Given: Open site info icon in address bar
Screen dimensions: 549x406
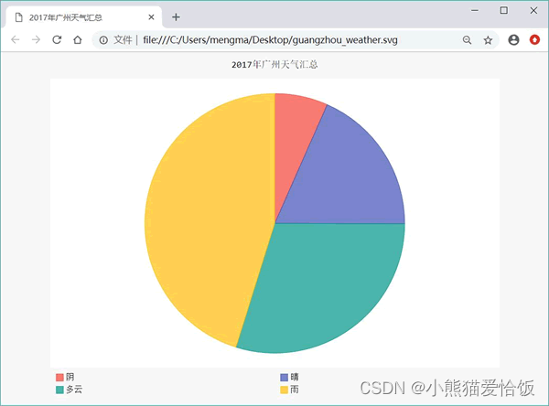Looking at the screenshot, I should coord(103,40).
